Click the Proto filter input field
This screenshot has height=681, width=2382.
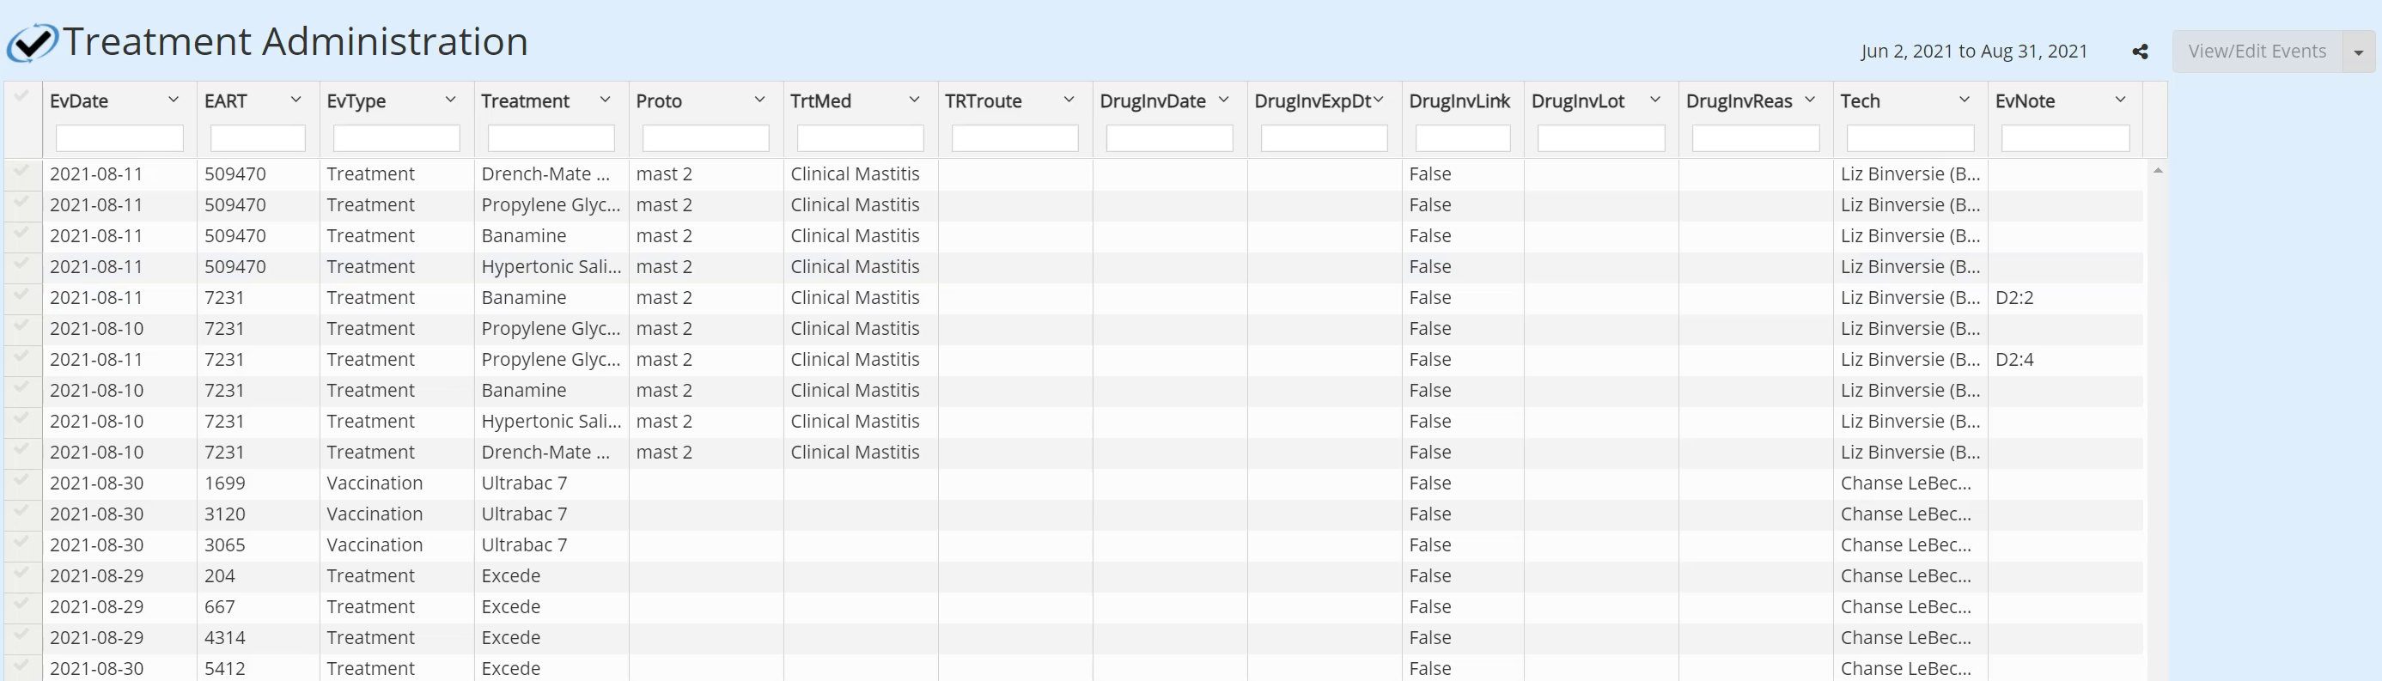pos(705,138)
